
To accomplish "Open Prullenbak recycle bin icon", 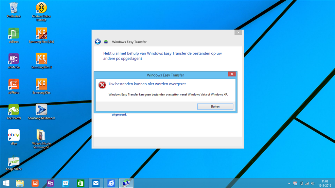I will coord(14,10).
